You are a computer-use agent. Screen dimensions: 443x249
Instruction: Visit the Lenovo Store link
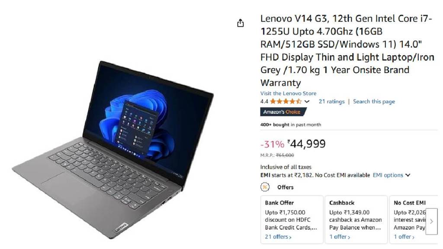288,93
